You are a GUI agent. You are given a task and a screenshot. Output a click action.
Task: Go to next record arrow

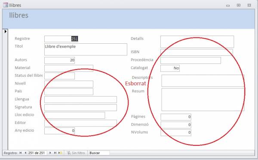click(50, 153)
